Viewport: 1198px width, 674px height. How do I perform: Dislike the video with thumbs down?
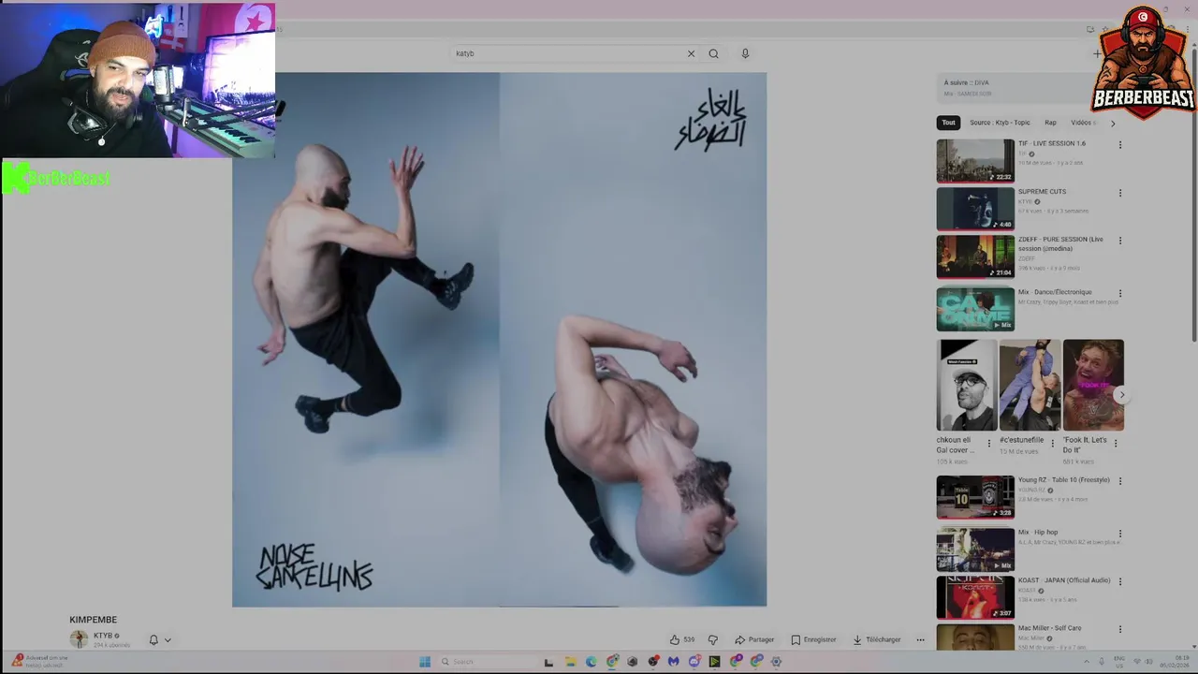713,639
